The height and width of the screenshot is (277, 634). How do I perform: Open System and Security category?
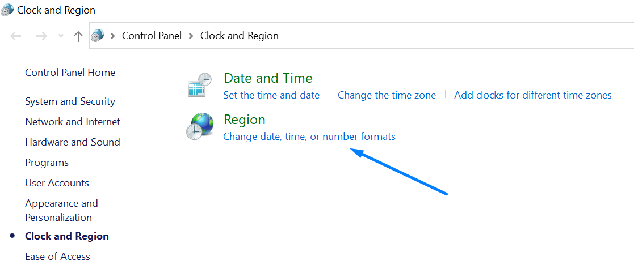click(70, 101)
